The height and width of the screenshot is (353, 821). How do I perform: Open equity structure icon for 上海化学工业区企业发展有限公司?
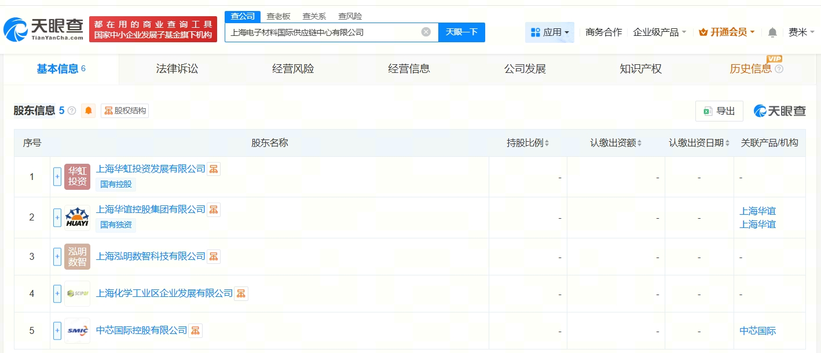[x=241, y=293]
